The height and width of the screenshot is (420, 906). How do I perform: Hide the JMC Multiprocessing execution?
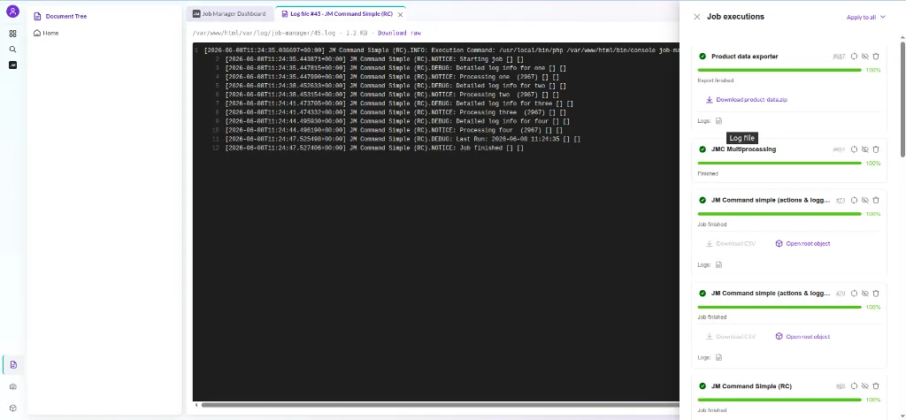tap(865, 149)
